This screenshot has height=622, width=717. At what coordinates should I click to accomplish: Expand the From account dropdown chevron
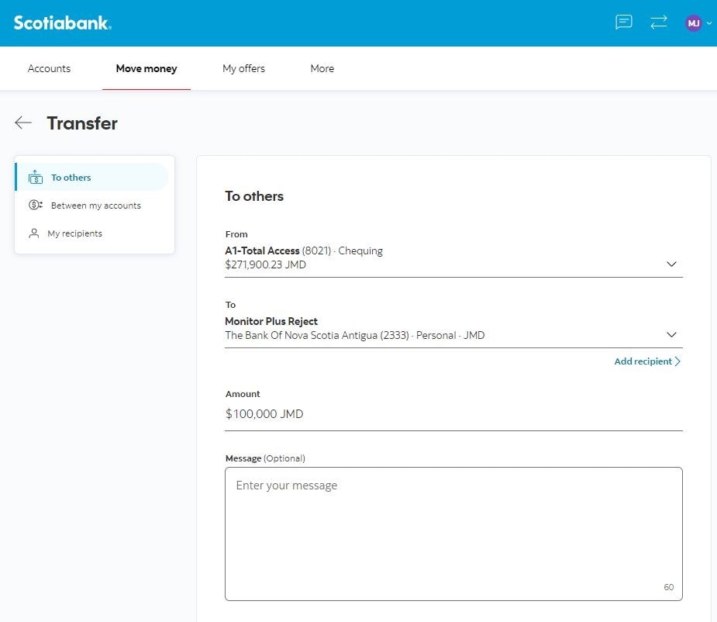pyautogui.click(x=671, y=264)
